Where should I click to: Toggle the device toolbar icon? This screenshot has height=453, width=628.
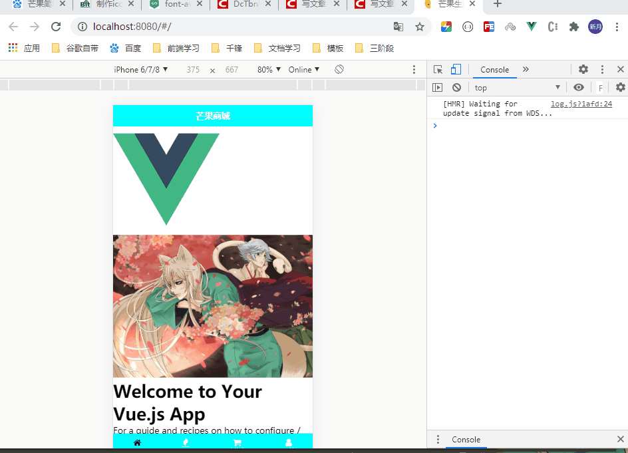point(456,70)
